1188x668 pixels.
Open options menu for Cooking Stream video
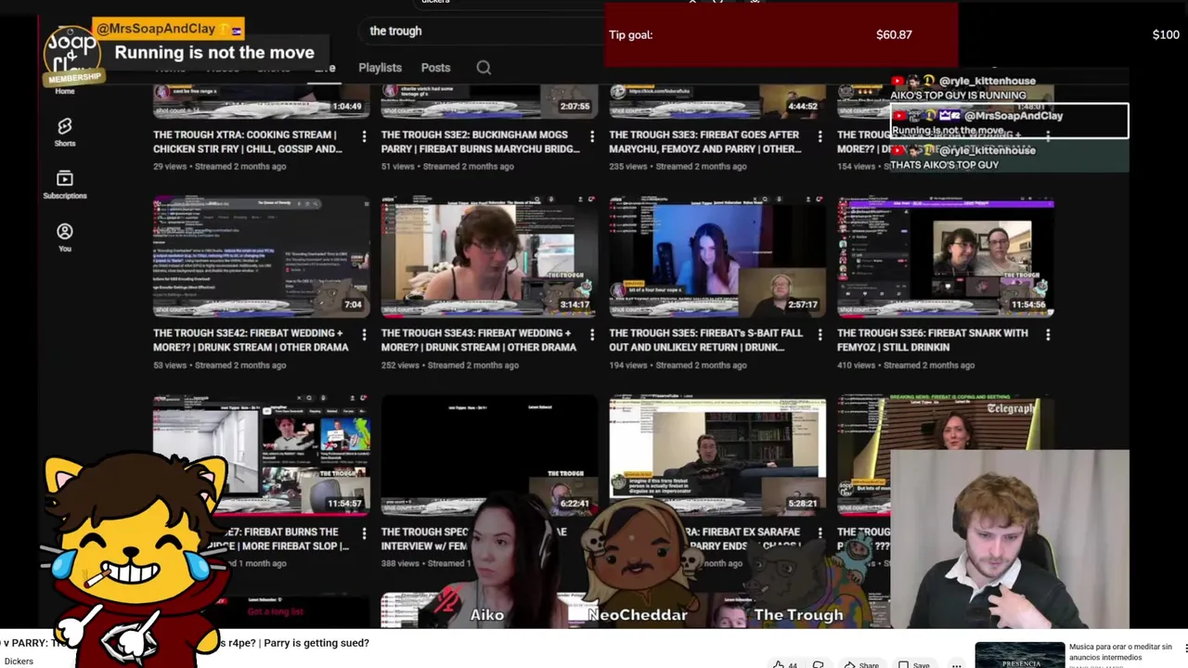coord(364,135)
